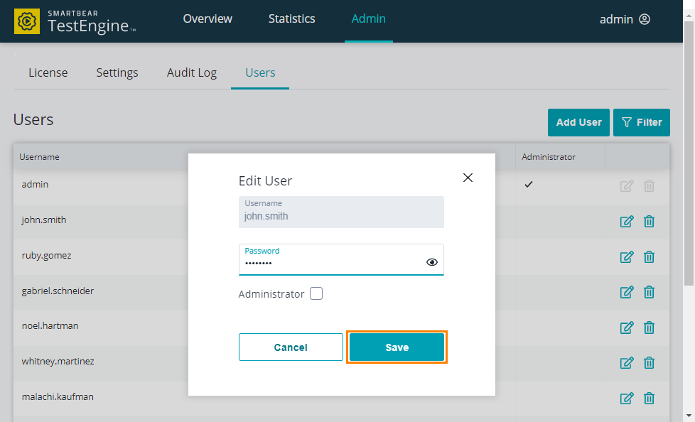The height and width of the screenshot is (422, 695).
Task: Click the scrollbar down arrow
Action: tap(689, 416)
